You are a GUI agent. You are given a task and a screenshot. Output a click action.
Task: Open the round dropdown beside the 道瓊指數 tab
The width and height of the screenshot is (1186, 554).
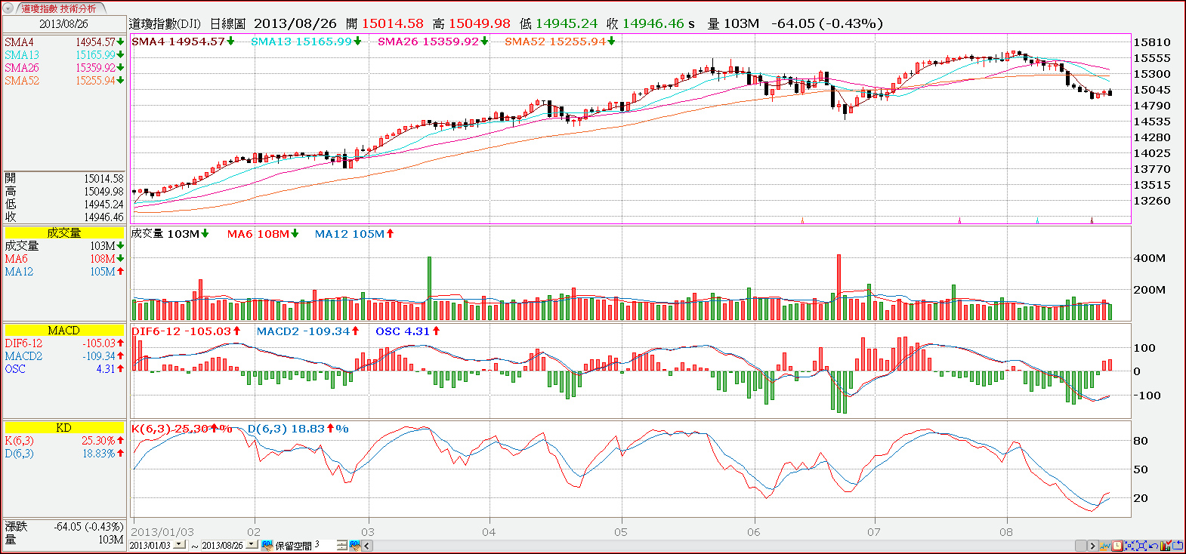[8, 8]
